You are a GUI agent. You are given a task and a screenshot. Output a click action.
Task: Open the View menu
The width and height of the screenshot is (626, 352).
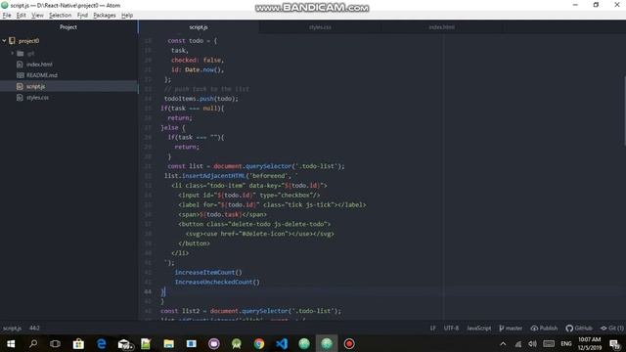(37, 16)
